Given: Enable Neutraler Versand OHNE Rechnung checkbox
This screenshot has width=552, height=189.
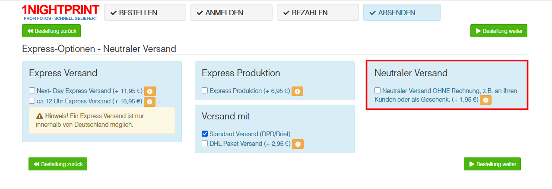Looking at the screenshot, I should pyautogui.click(x=378, y=91).
